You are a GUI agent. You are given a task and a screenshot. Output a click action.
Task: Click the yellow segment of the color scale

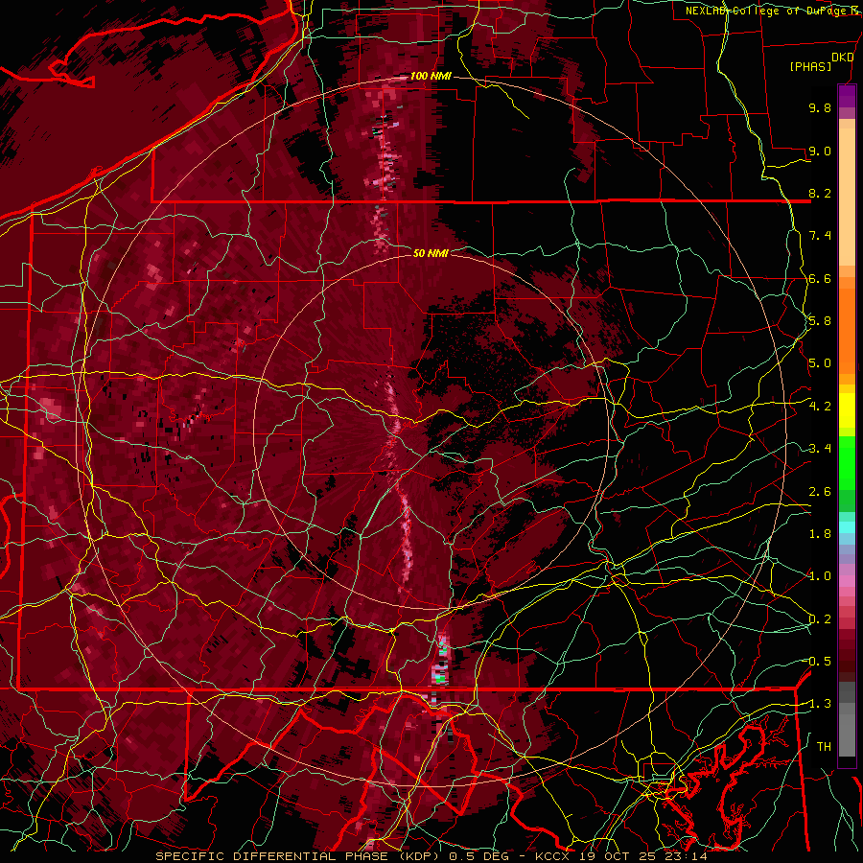847,410
